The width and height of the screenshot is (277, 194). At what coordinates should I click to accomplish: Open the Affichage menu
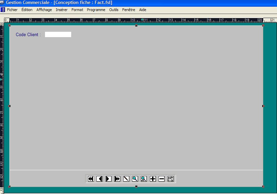[x=44, y=10]
